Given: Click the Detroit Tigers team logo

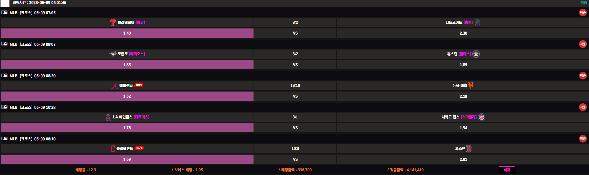Looking at the screenshot, I should (477, 23).
